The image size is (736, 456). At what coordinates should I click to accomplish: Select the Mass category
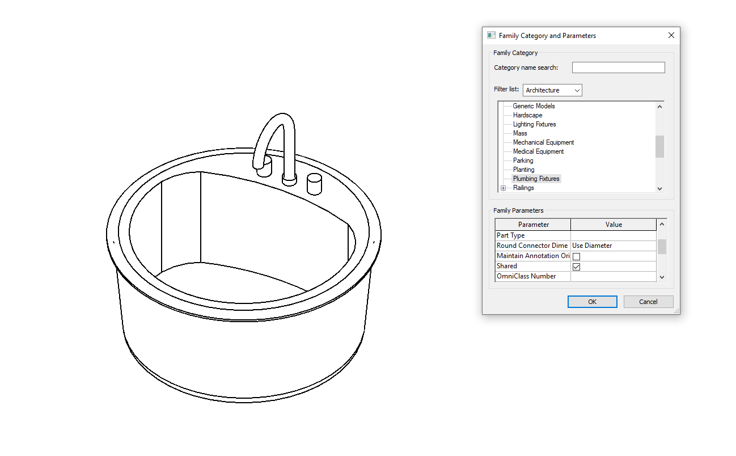(520, 133)
